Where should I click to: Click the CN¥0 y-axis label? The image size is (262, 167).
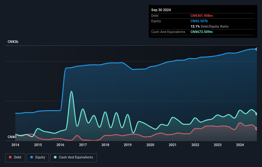[12, 137]
